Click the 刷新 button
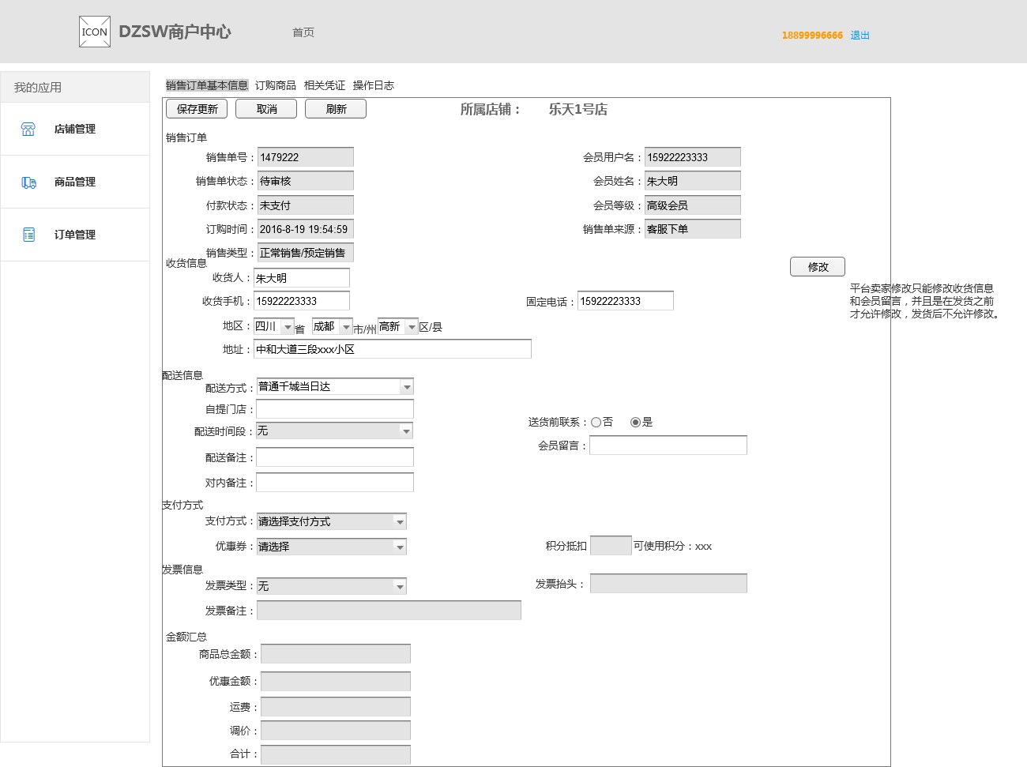Screen dimensions: 1027x767 336,109
